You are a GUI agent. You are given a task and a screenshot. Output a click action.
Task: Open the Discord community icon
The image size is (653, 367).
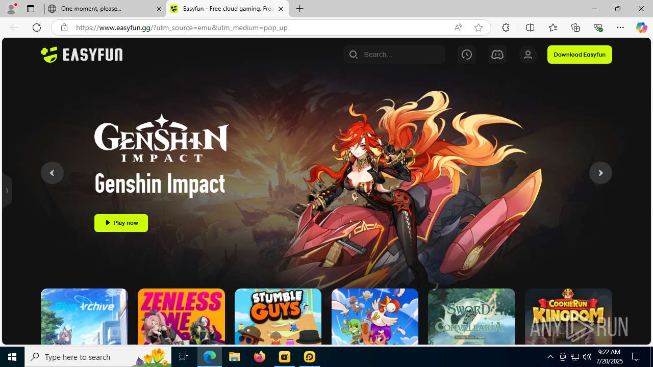coord(497,55)
